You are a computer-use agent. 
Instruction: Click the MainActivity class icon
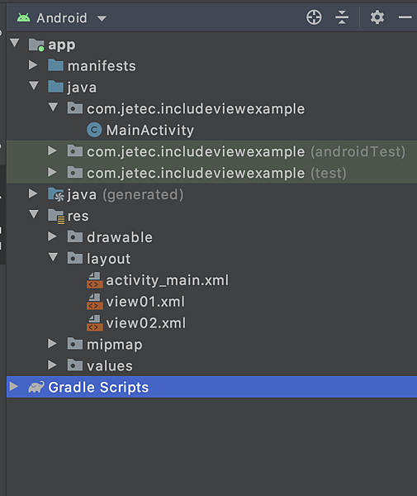pyautogui.click(x=94, y=130)
